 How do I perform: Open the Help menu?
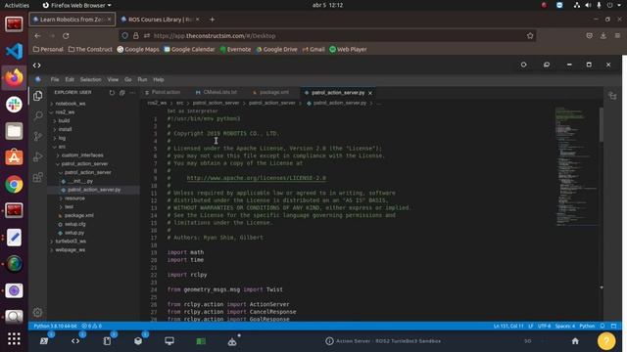pos(159,80)
